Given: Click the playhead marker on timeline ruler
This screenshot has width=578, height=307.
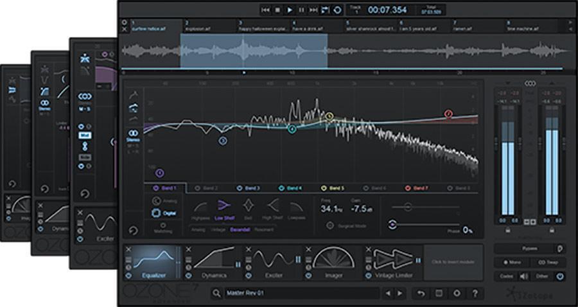Looking at the screenshot, I should 244,73.
